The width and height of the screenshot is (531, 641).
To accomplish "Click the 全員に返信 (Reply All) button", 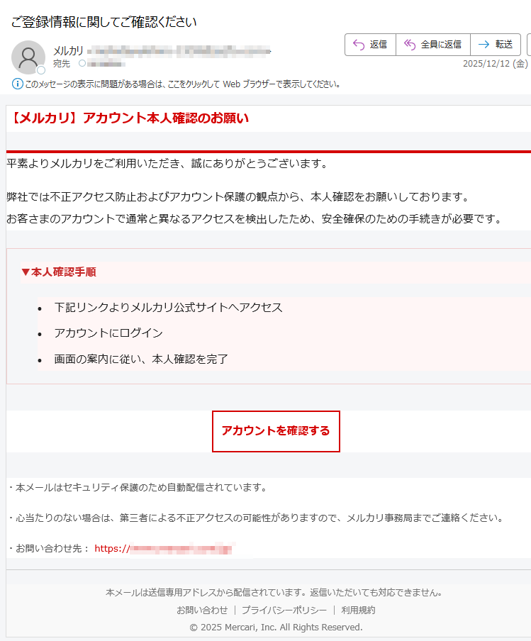I will click(432, 44).
